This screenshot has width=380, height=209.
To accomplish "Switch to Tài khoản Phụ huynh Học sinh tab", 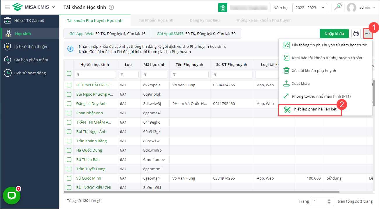I will coord(95,20).
